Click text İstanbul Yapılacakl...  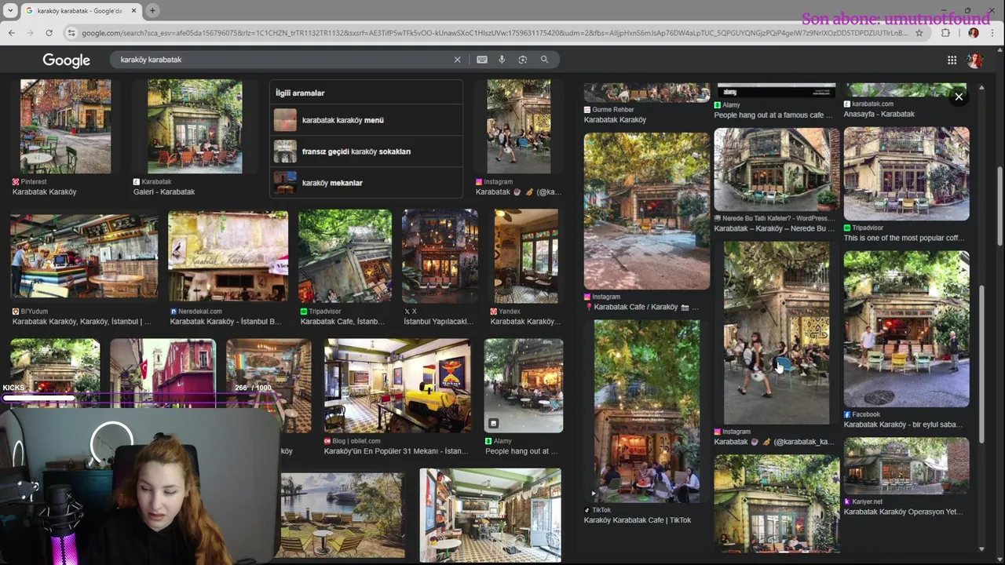click(x=438, y=322)
